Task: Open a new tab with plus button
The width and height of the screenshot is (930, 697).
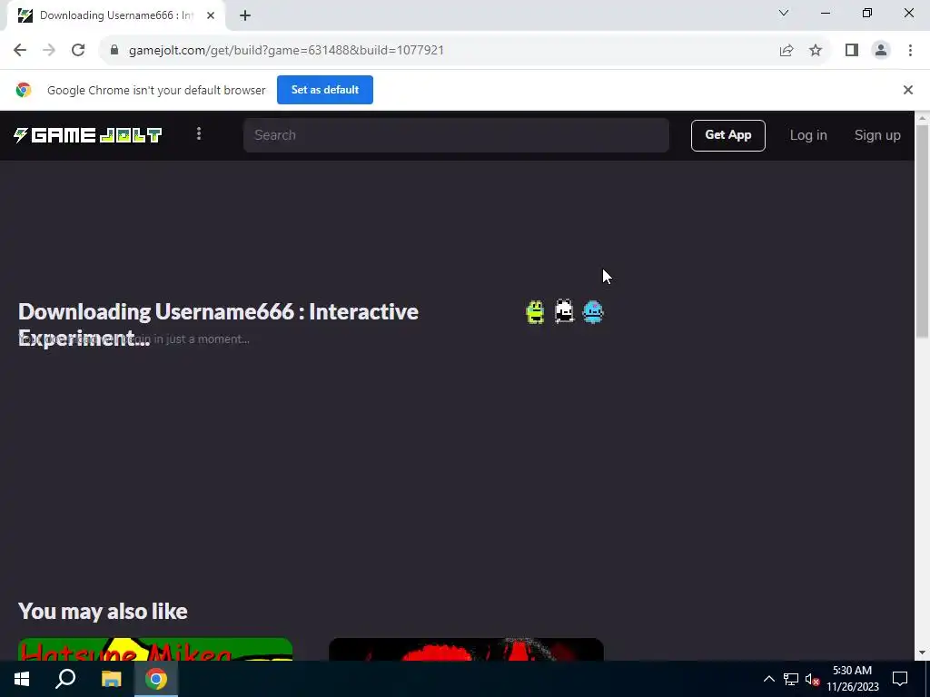Action: coord(245,16)
